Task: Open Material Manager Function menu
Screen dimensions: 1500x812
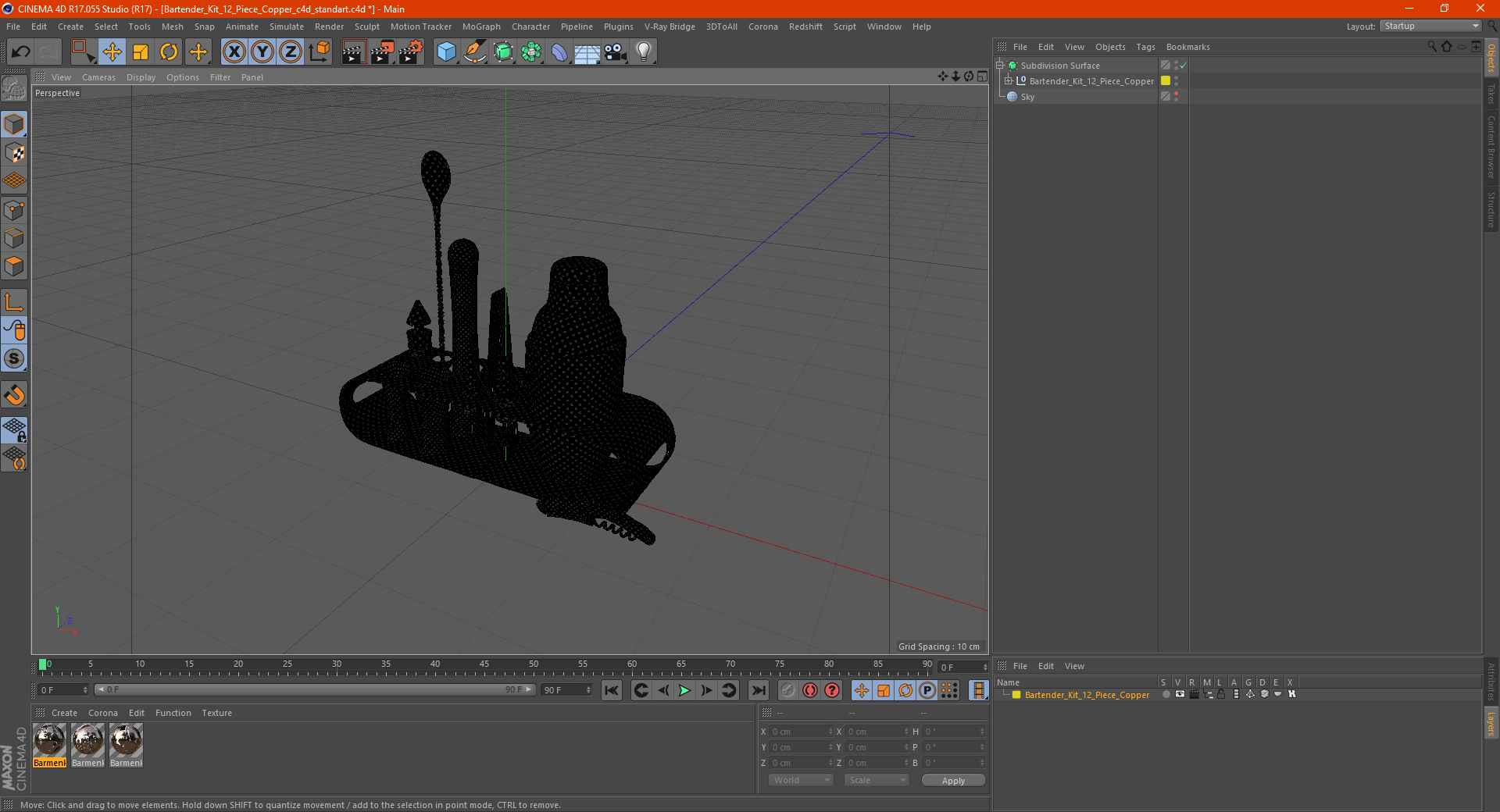Action: [x=173, y=713]
